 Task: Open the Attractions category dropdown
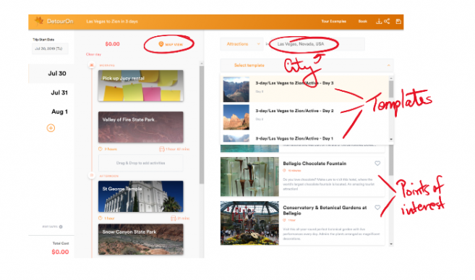click(241, 44)
